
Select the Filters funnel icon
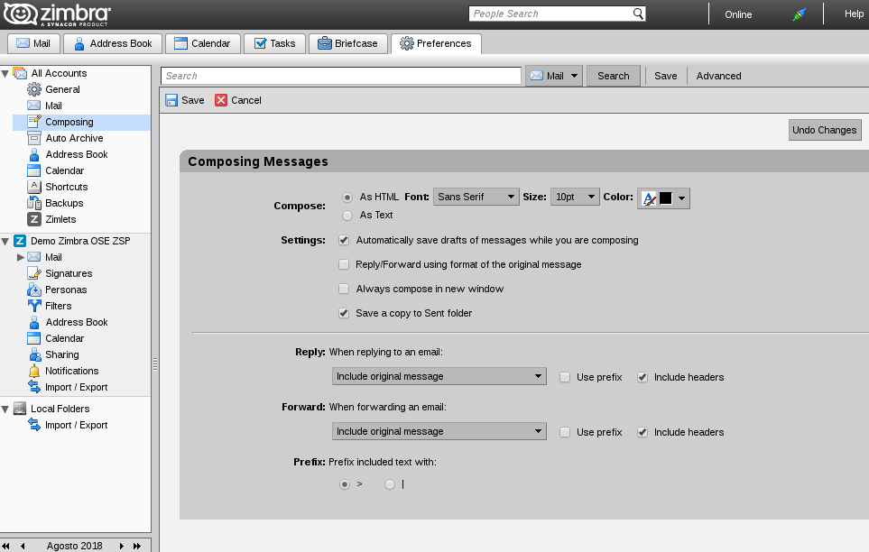[34, 306]
